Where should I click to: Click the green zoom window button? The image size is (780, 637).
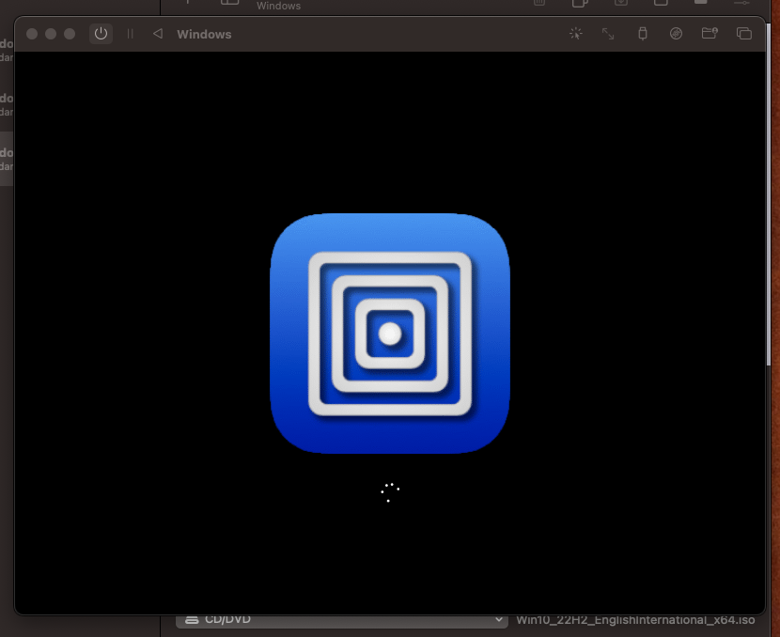(70, 34)
